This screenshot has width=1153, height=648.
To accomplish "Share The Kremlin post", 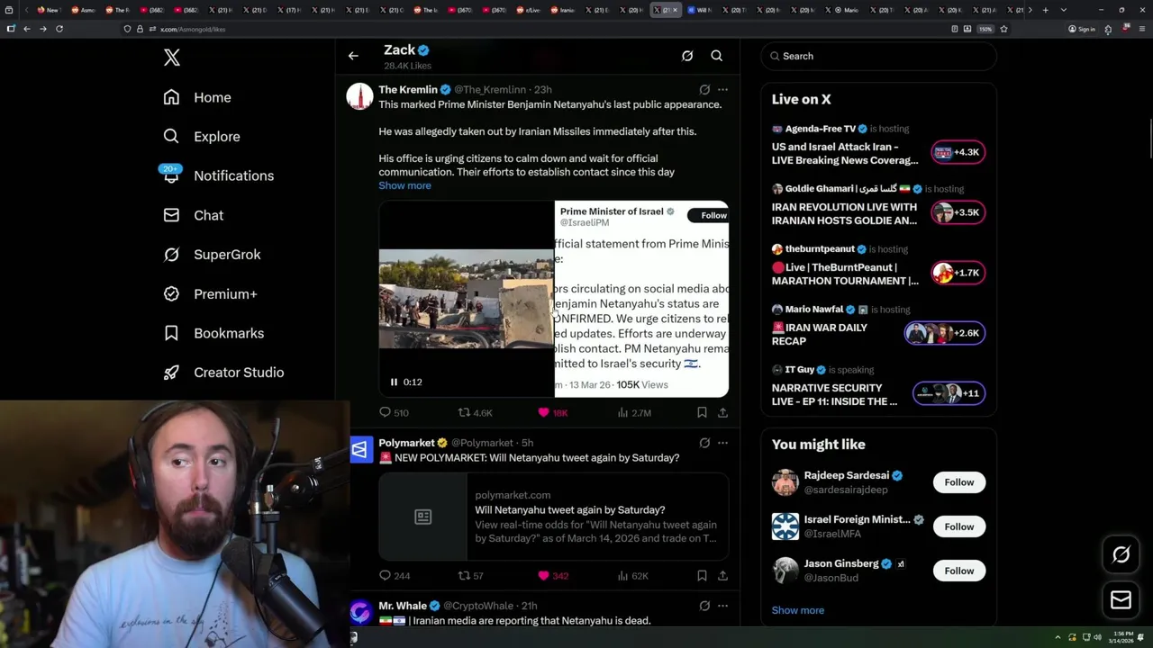I will click(722, 412).
